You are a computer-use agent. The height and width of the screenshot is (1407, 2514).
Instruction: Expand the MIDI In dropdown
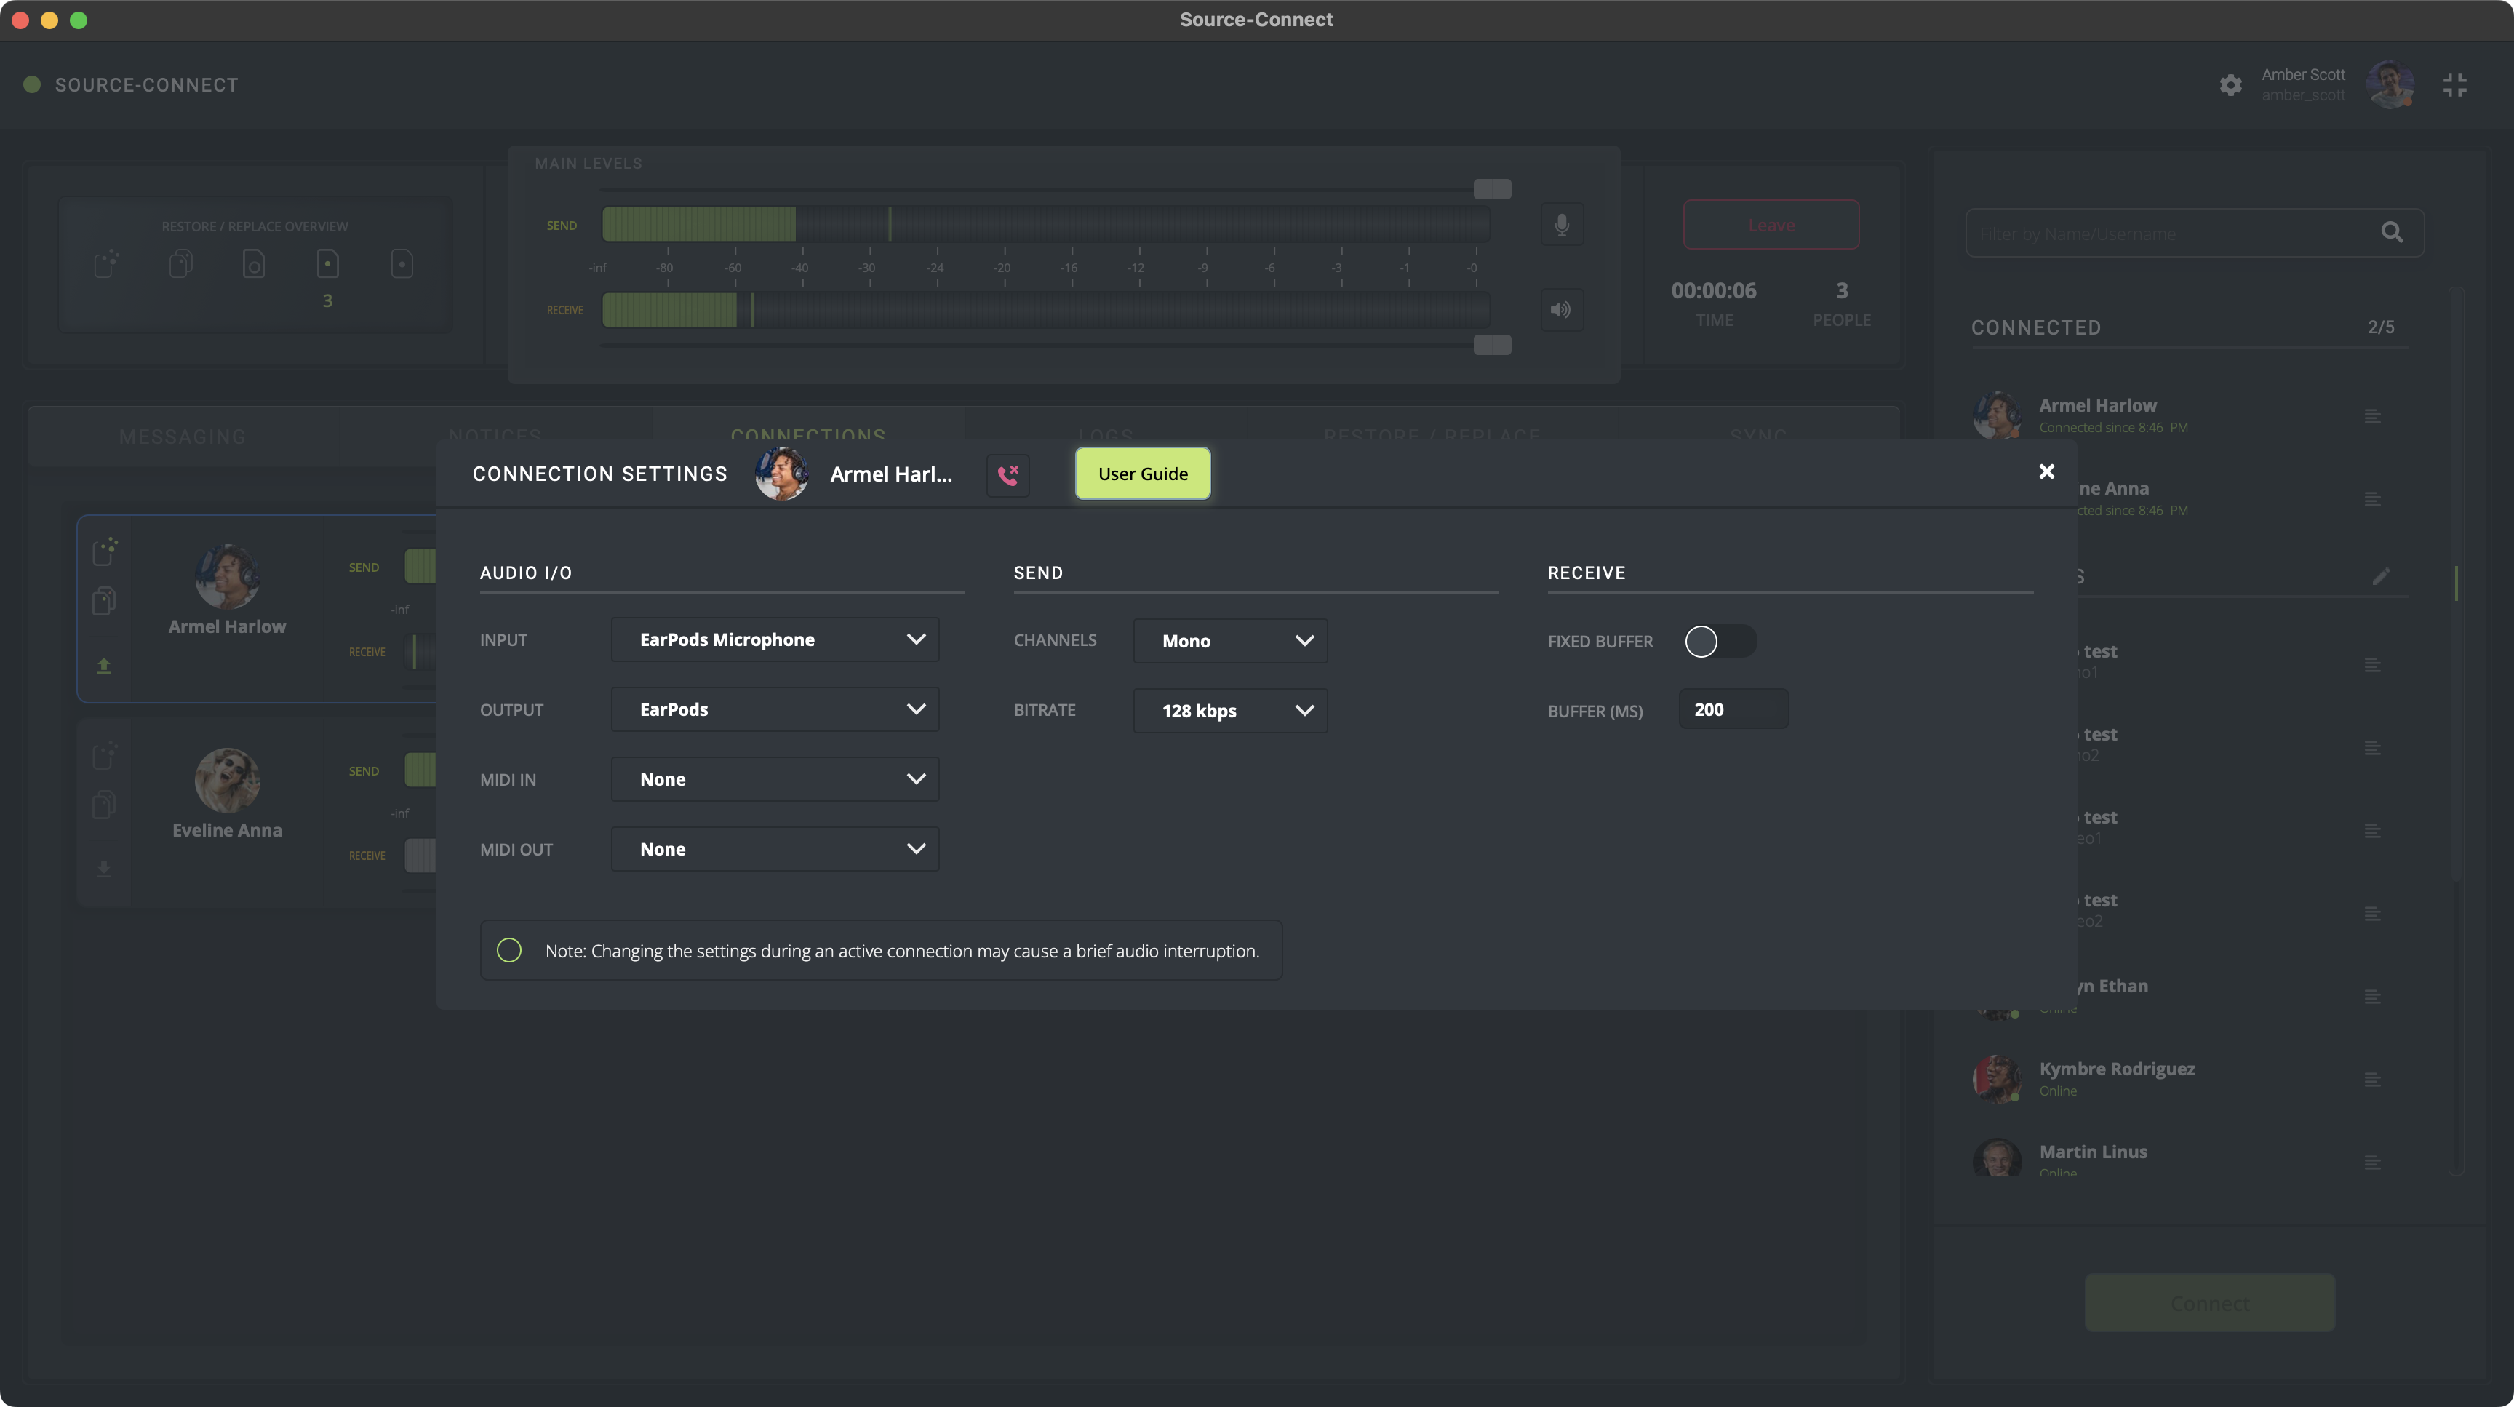775,778
